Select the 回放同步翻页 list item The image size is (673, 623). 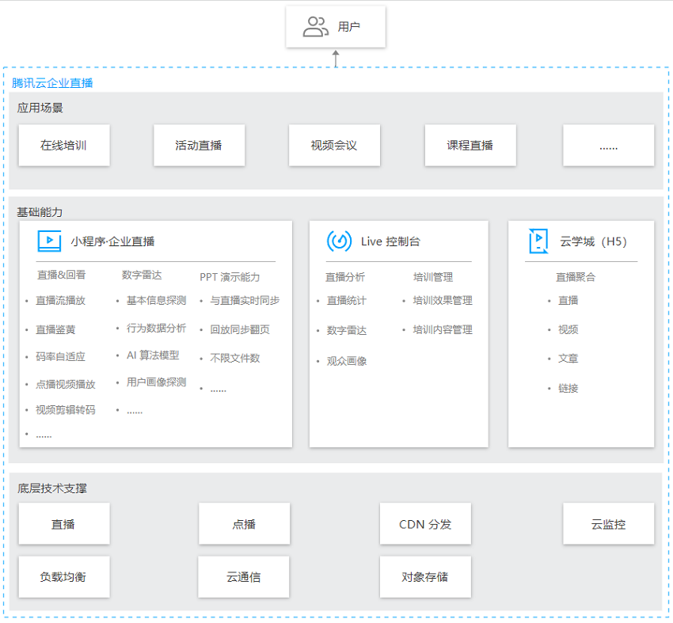coord(240,329)
